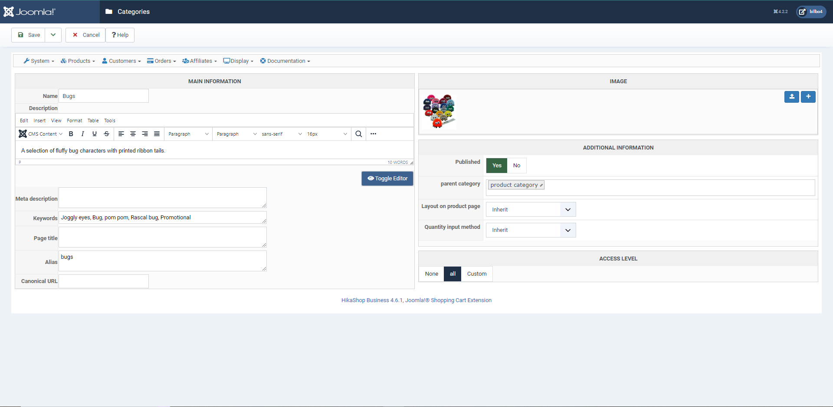The height and width of the screenshot is (407, 833).
Task: Open the editor Format menu
Action: click(x=75, y=121)
